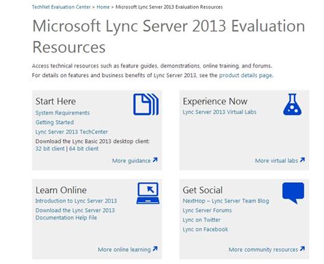Open System Requirements link
The width and height of the screenshot is (324, 264).
coord(62,113)
